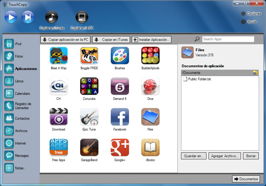Image resolution: width=266 pixels, height=186 pixels.
Task: Select Aplicaciones in the sidebar
Action: coord(21,68)
